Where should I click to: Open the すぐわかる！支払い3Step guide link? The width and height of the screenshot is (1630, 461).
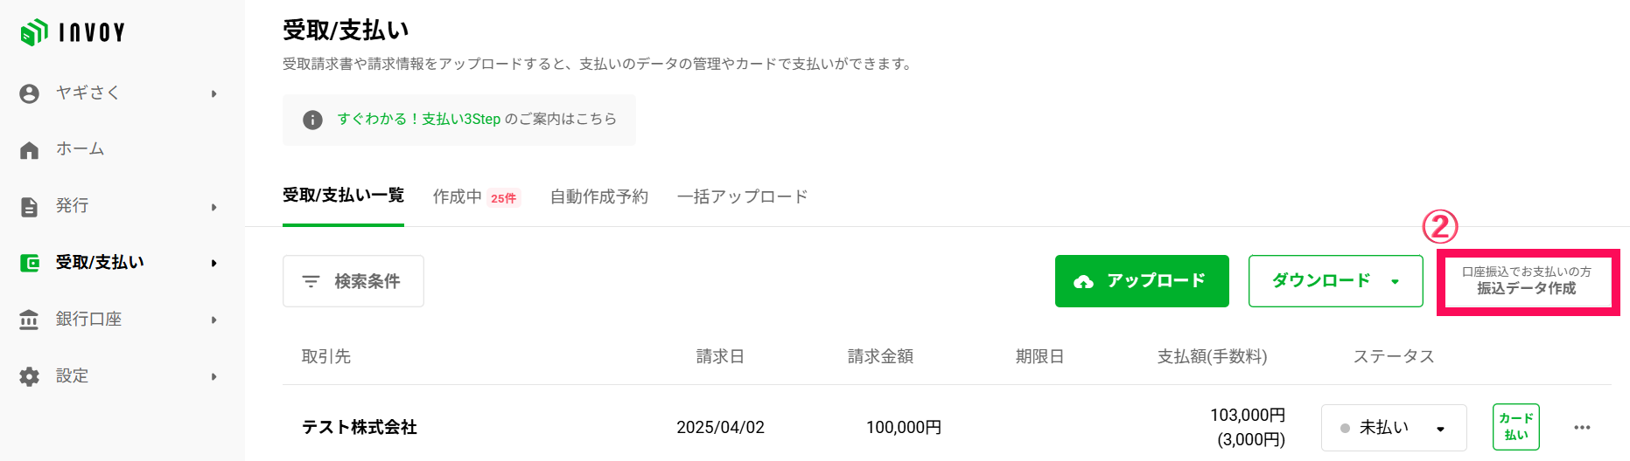[419, 119]
